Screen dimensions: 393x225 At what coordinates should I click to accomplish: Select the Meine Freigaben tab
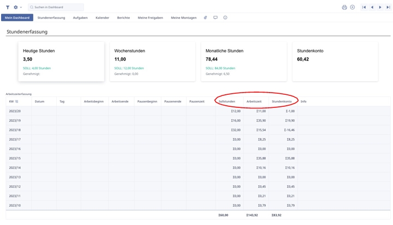150,17
